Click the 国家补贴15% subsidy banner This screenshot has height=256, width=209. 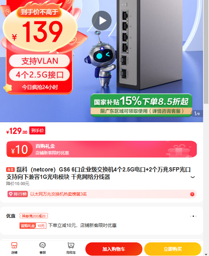(x=141, y=105)
